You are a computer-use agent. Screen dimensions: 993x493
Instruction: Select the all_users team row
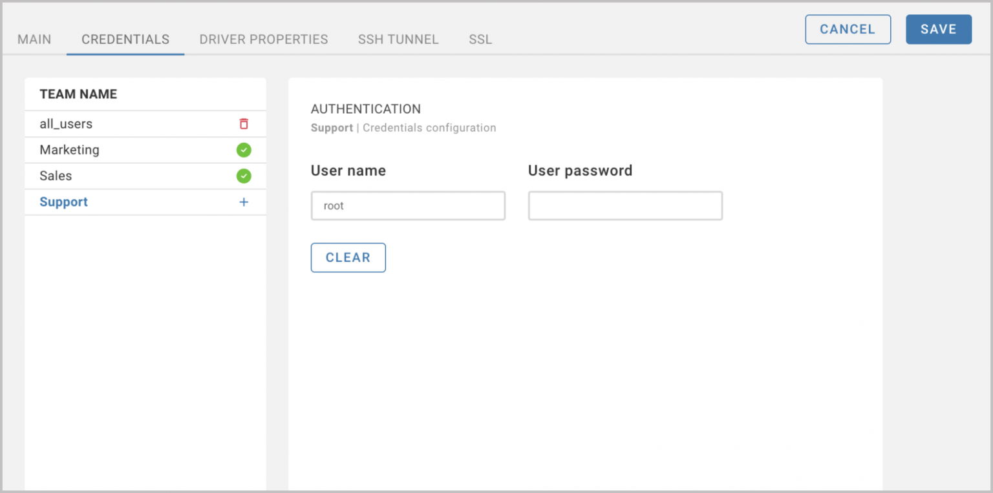pyautogui.click(x=66, y=124)
